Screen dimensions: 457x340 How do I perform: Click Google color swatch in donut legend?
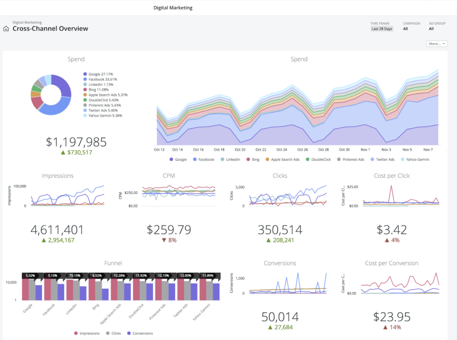pos(85,74)
